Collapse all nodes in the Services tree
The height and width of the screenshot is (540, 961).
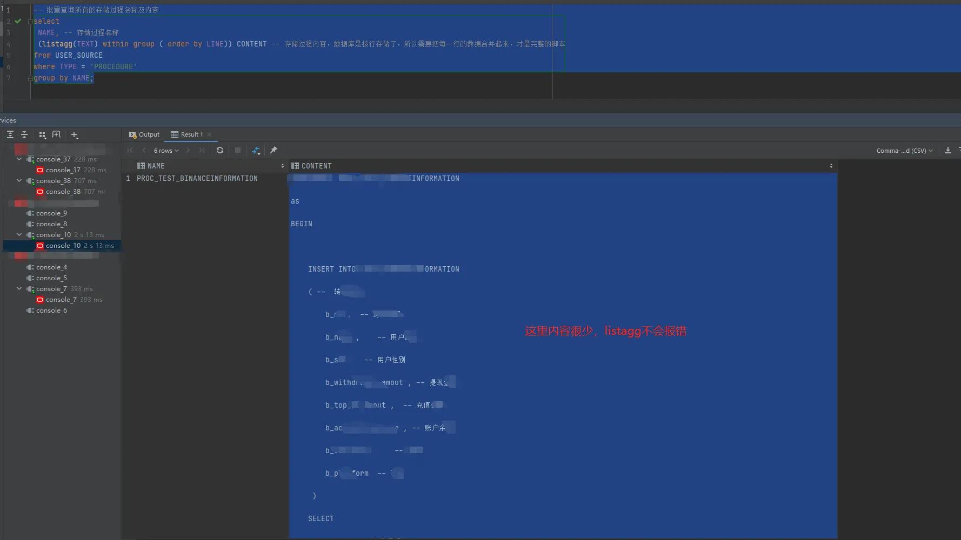24,134
